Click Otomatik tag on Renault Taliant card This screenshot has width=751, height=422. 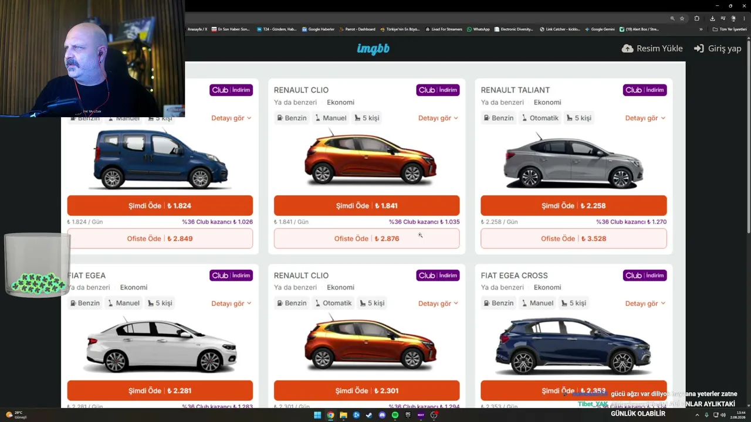[540, 118]
